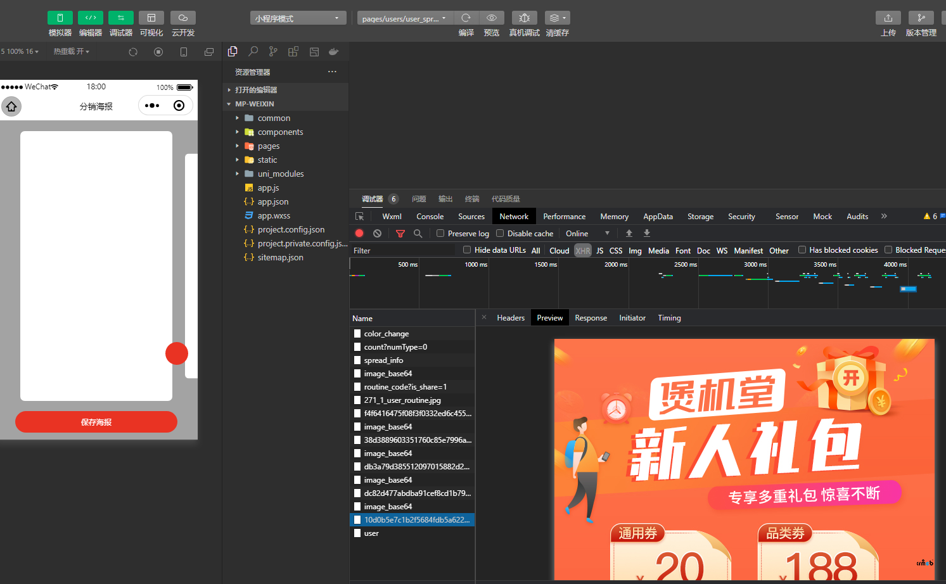Screen dimensions: 946x584
Task: Open the cloud development (云开发) icon
Action: pyautogui.click(x=182, y=18)
